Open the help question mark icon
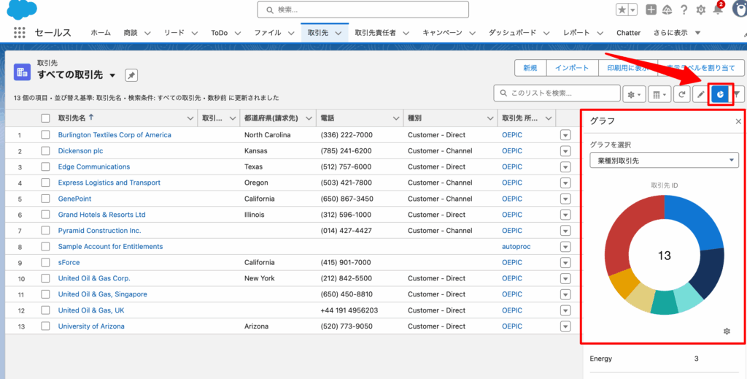The height and width of the screenshot is (379, 747). point(684,9)
